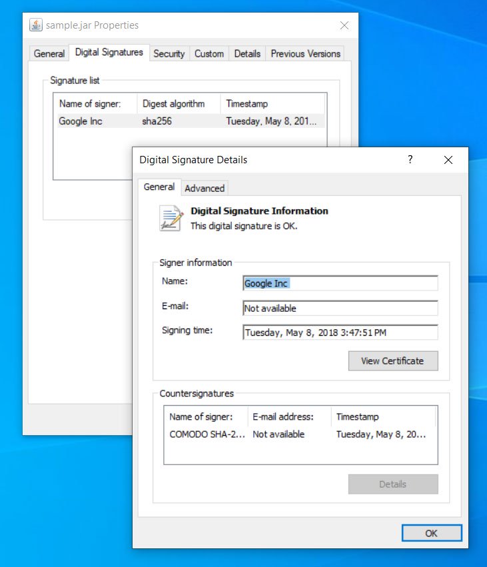Image resolution: width=487 pixels, height=567 pixels.
Task: Switch to the General properties tab
Action: (x=49, y=54)
